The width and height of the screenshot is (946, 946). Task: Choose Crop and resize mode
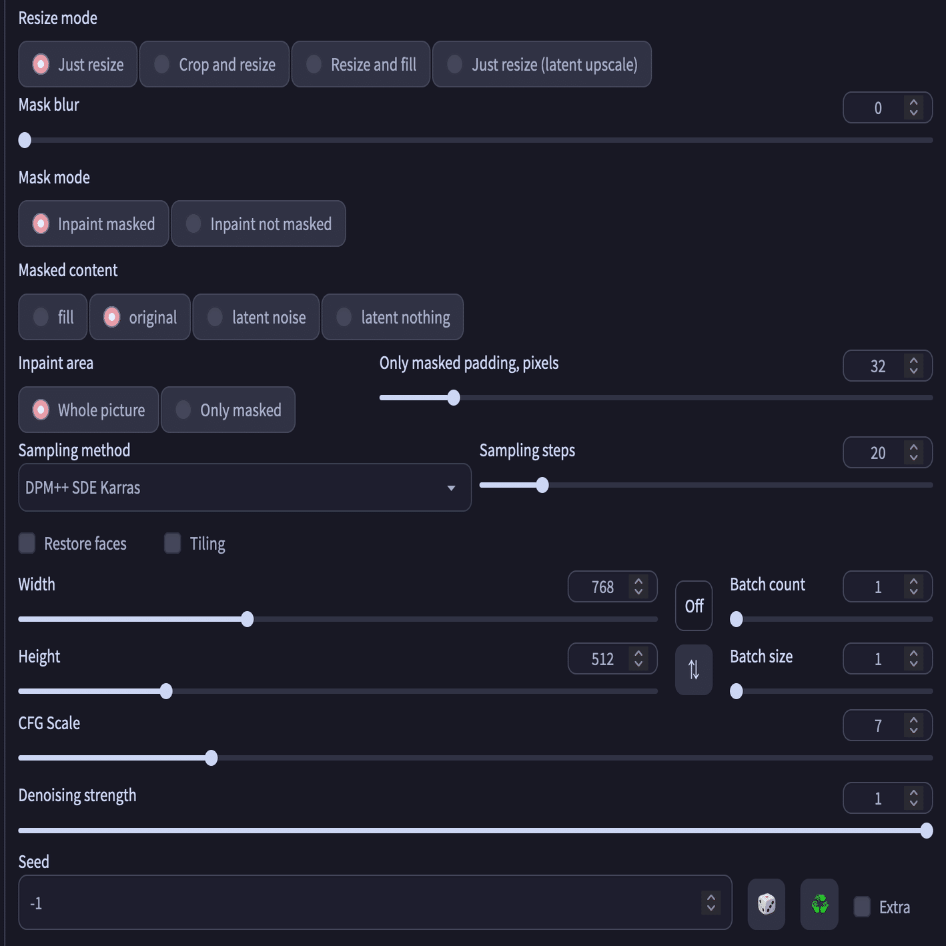pyautogui.click(x=214, y=64)
